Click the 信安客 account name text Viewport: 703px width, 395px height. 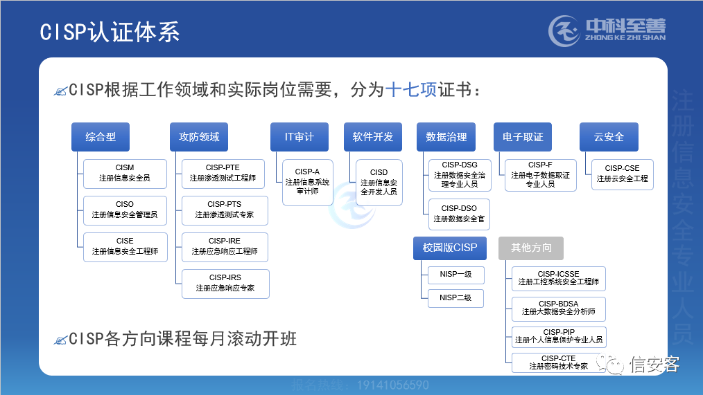point(654,365)
